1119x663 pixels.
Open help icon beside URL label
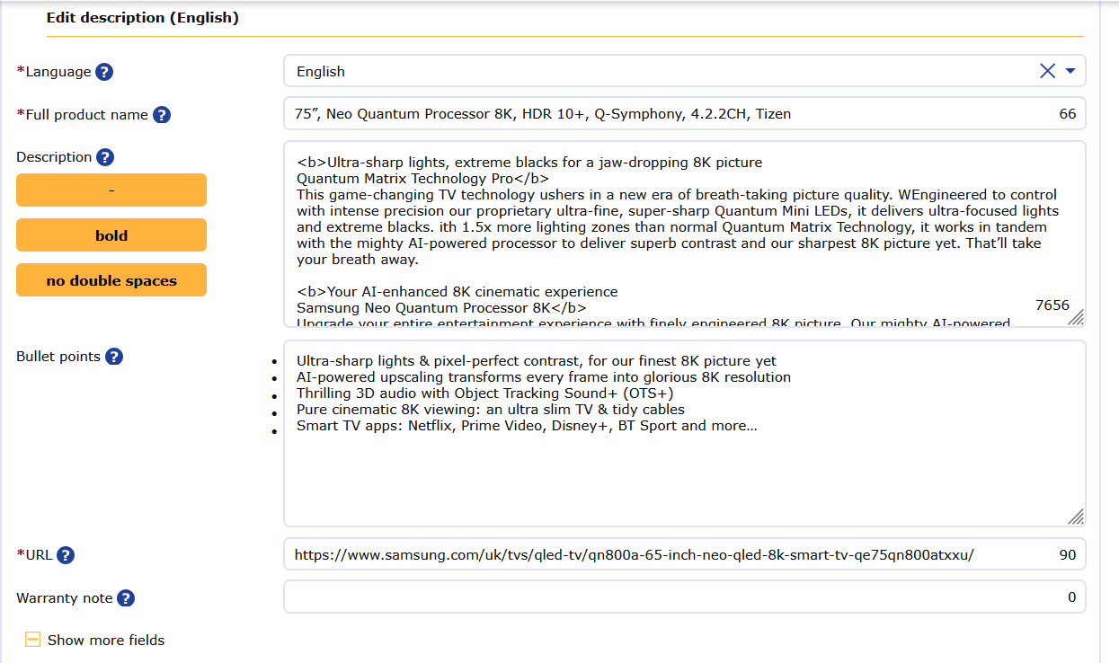(x=66, y=555)
